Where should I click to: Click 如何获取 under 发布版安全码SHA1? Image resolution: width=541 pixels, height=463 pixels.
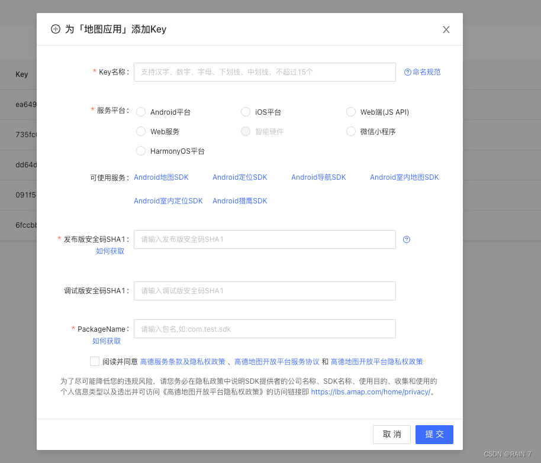[110, 251]
